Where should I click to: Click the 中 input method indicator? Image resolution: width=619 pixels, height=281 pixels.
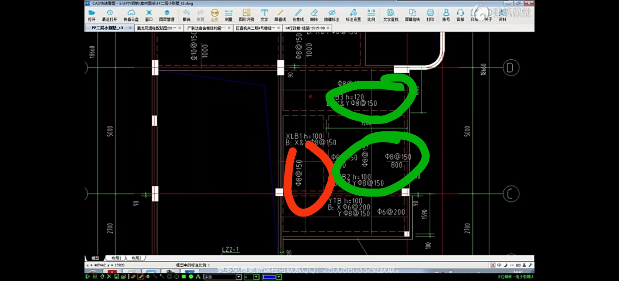pos(499,265)
